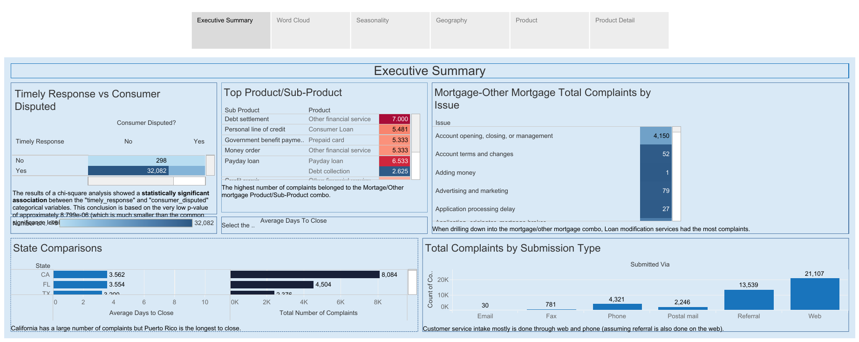
Task: Click the State Comparisons vertical scrollbar
Action: click(412, 282)
